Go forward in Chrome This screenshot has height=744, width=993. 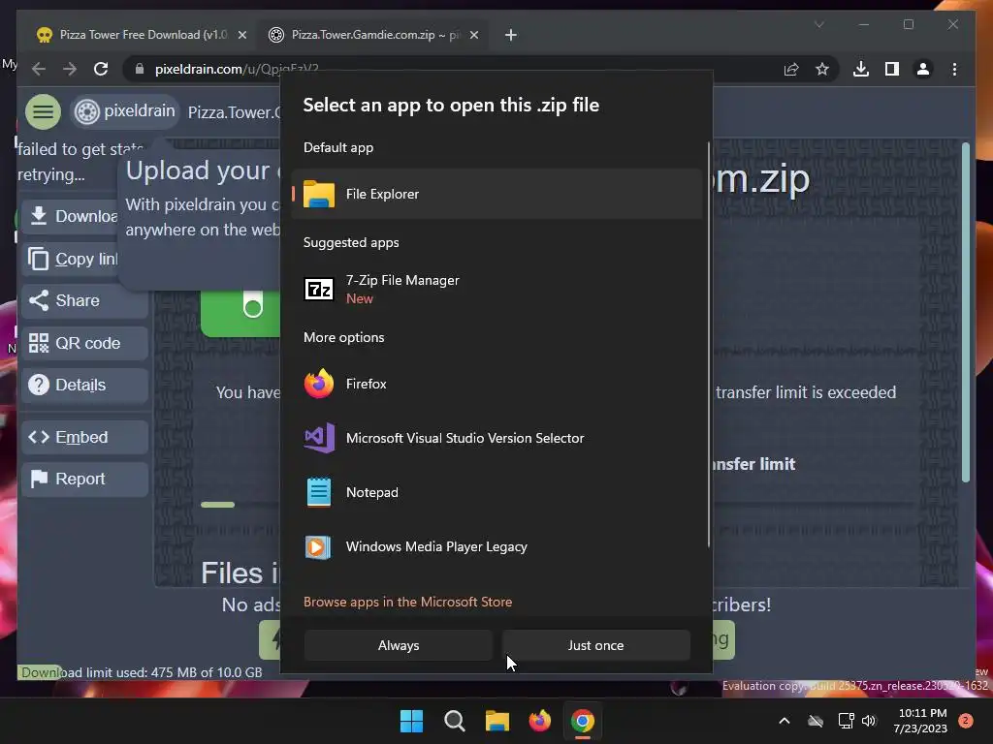tap(70, 69)
